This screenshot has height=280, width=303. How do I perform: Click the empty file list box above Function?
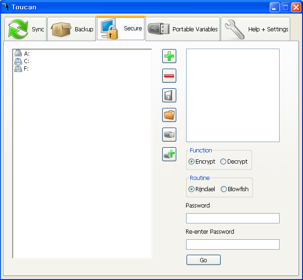click(x=233, y=95)
